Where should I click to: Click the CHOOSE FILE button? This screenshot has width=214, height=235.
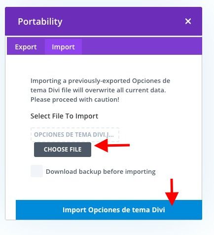tap(63, 150)
